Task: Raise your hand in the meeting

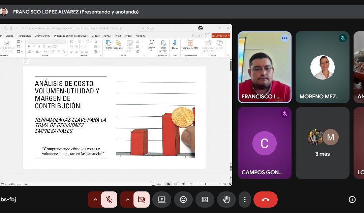Action: tap(226, 200)
